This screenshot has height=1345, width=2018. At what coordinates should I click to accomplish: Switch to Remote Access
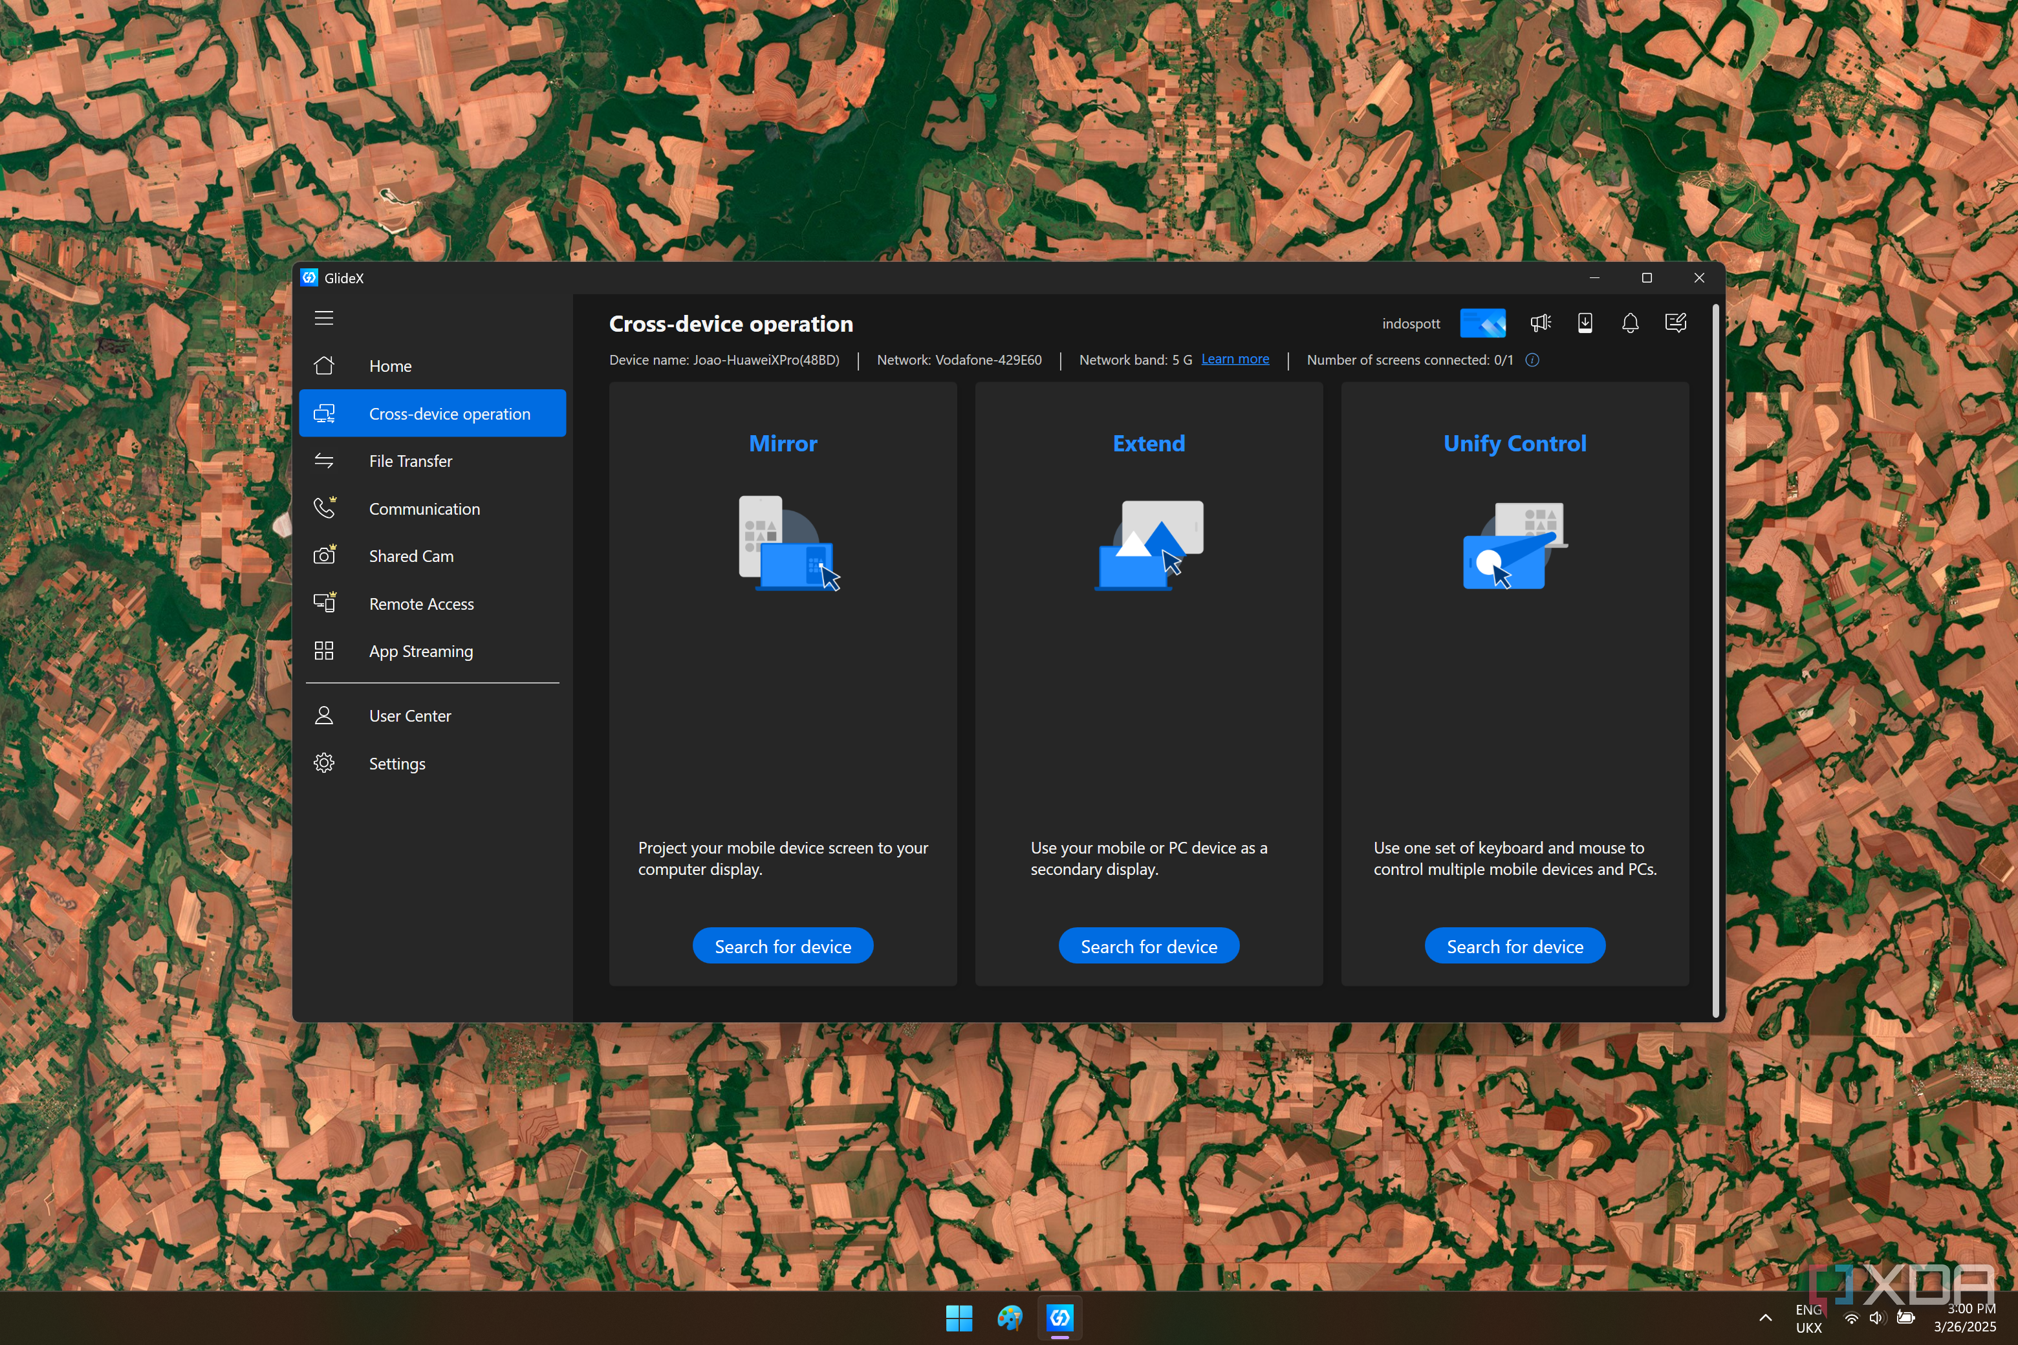(x=433, y=604)
